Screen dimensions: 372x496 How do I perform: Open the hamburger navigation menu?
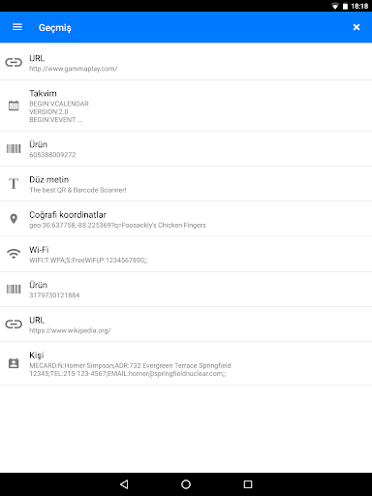point(17,27)
